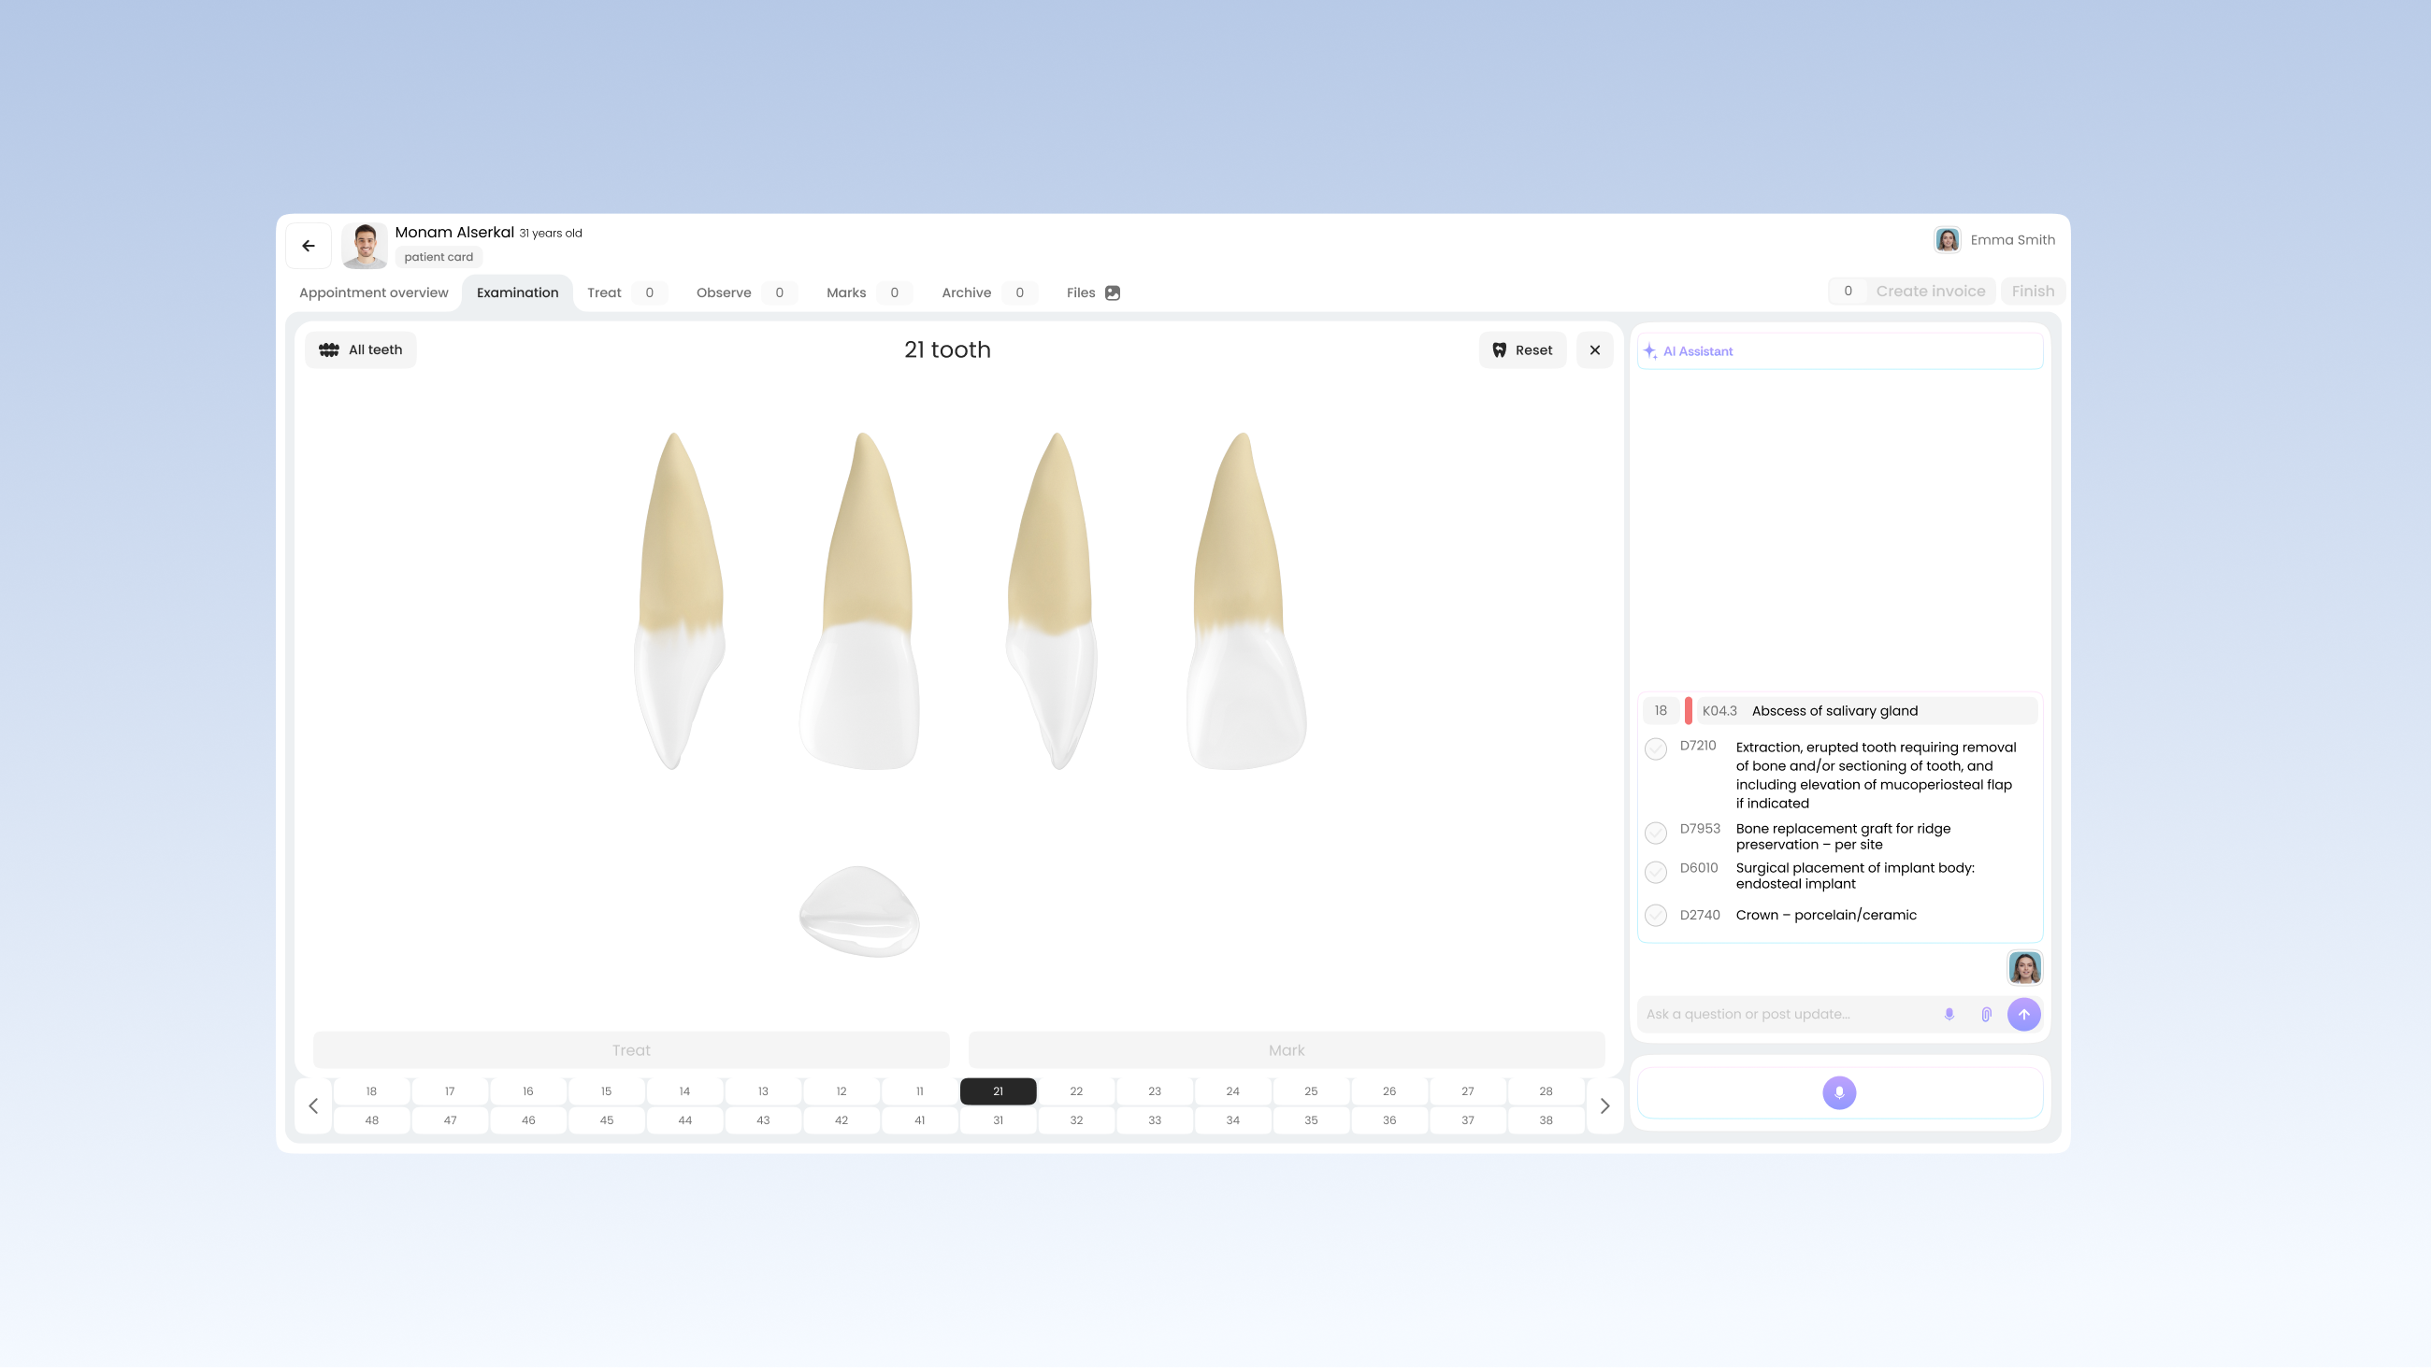
Task: Click the back arrow button
Action: 309,247
